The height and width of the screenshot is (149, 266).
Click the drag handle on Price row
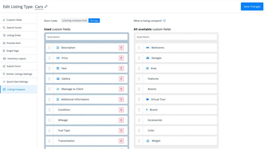coord(49,58)
